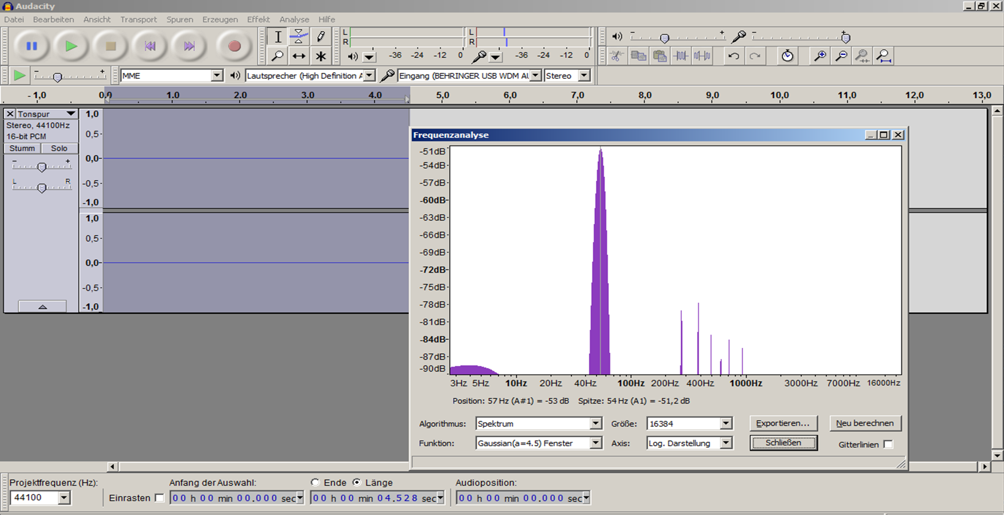The width and height of the screenshot is (1004, 515).
Task: Select the Multi-tool asterisk icon
Action: point(320,56)
